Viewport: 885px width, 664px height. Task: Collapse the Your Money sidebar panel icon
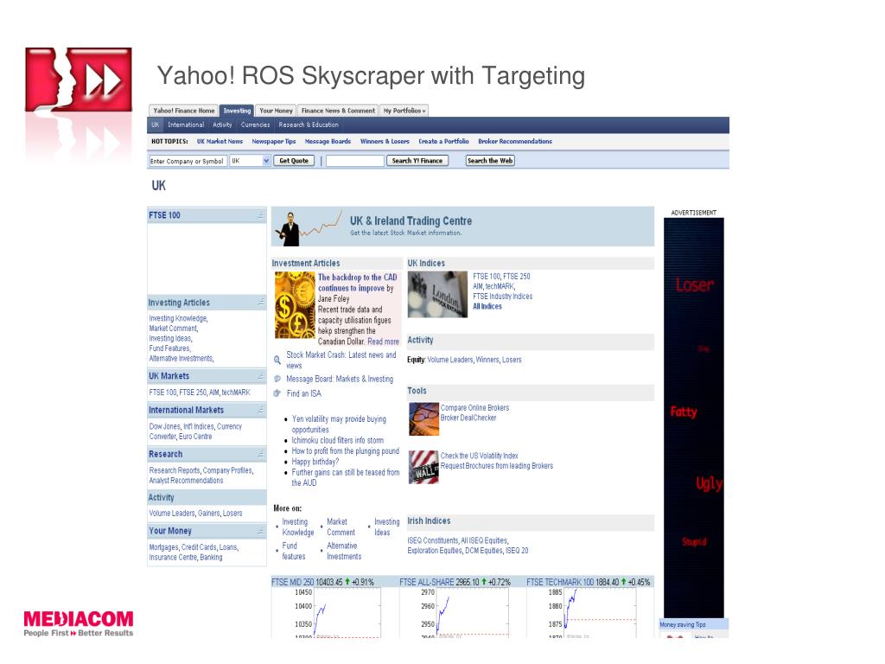261,531
